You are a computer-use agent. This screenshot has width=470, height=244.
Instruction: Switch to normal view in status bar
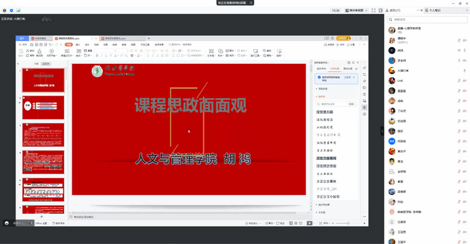(291, 223)
